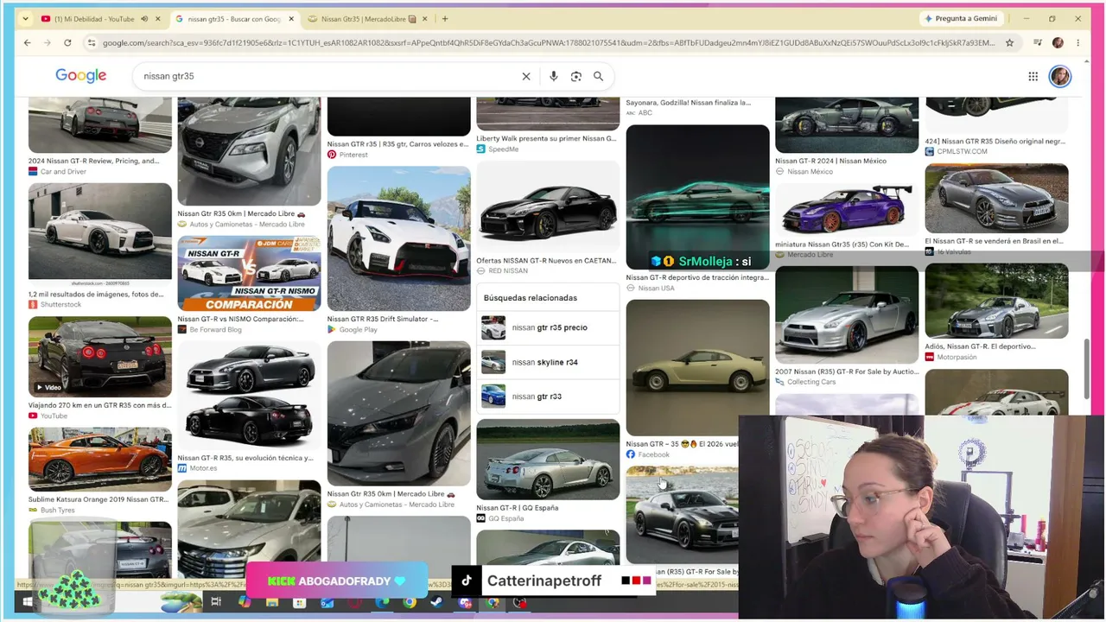Open the Chrome three-dot menu
The height and width of the screenshot is (622, 1106).
(x=1077, y=42)
